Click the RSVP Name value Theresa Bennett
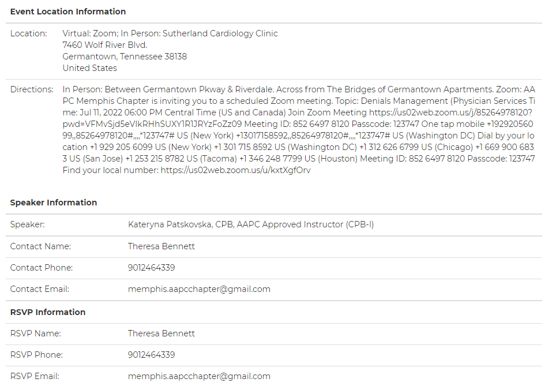Viewport: 556px width, 386px height. (161, 333)
